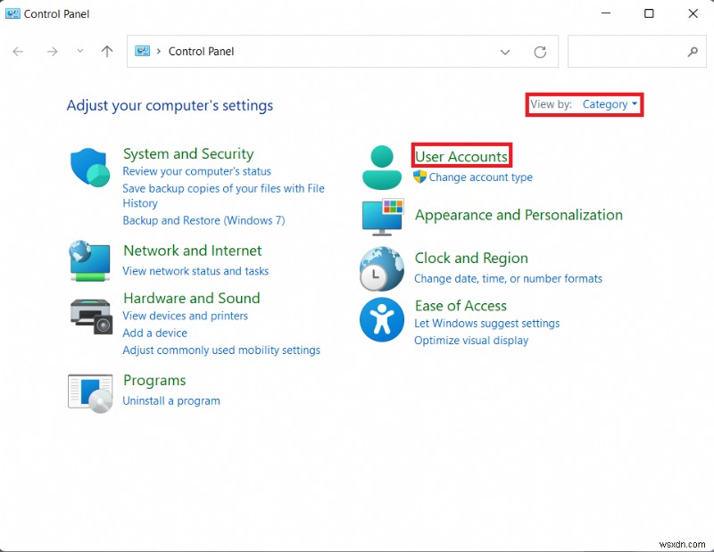Click Uninstall a program link
Viewport: 714px width, 552px height.
coord(171,401)
